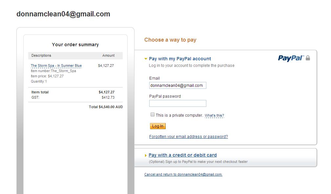This screenshot has height=194, width=331.
Task: Expand 'Pay with a credit or debit card' arrow
Action: coord(146,155)
